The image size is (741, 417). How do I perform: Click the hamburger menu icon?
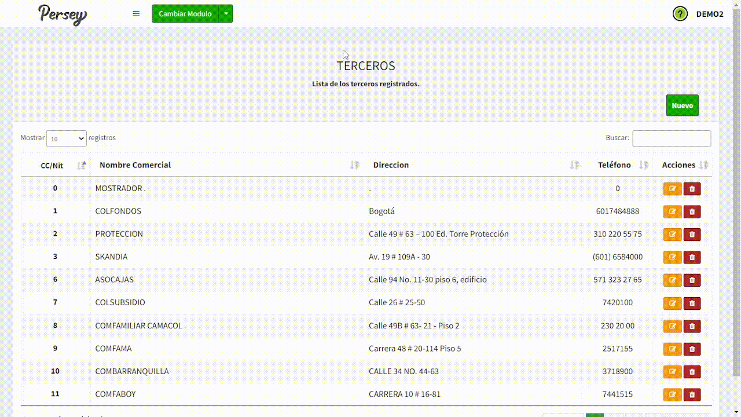click(136, 14)
